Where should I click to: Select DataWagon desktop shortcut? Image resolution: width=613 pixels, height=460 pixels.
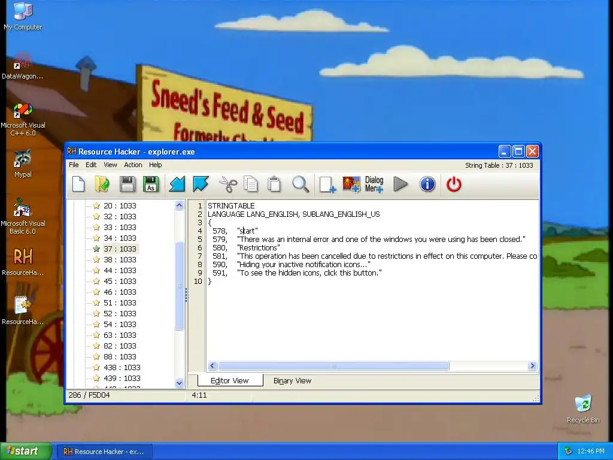(x=22, y=66)
